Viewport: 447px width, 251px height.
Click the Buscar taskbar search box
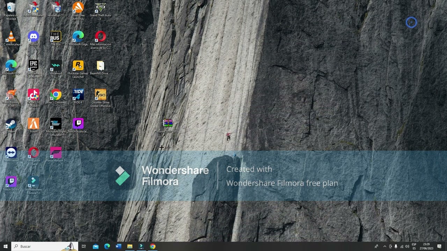coord(45,246)
